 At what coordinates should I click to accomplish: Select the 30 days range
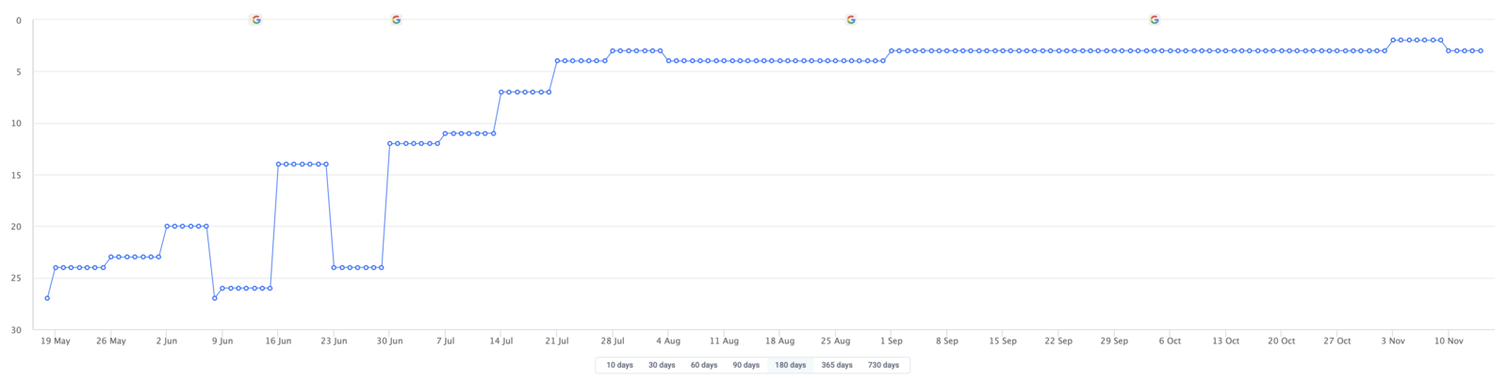point(662,365)
